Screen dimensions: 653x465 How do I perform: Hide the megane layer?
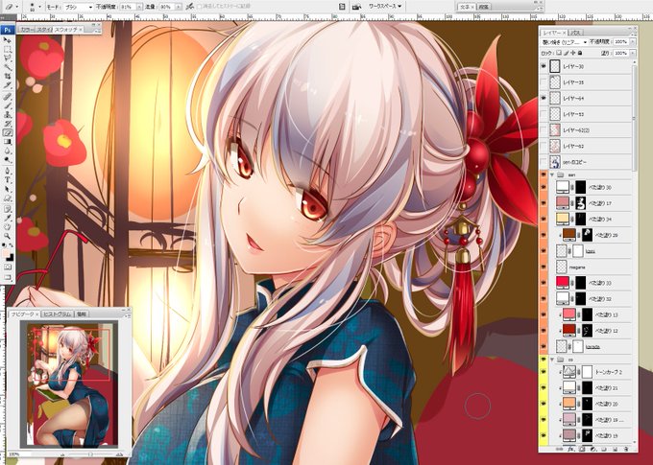tap(544, 267)
